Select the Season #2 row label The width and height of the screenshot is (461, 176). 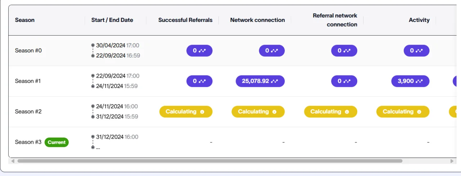[28, 112]
